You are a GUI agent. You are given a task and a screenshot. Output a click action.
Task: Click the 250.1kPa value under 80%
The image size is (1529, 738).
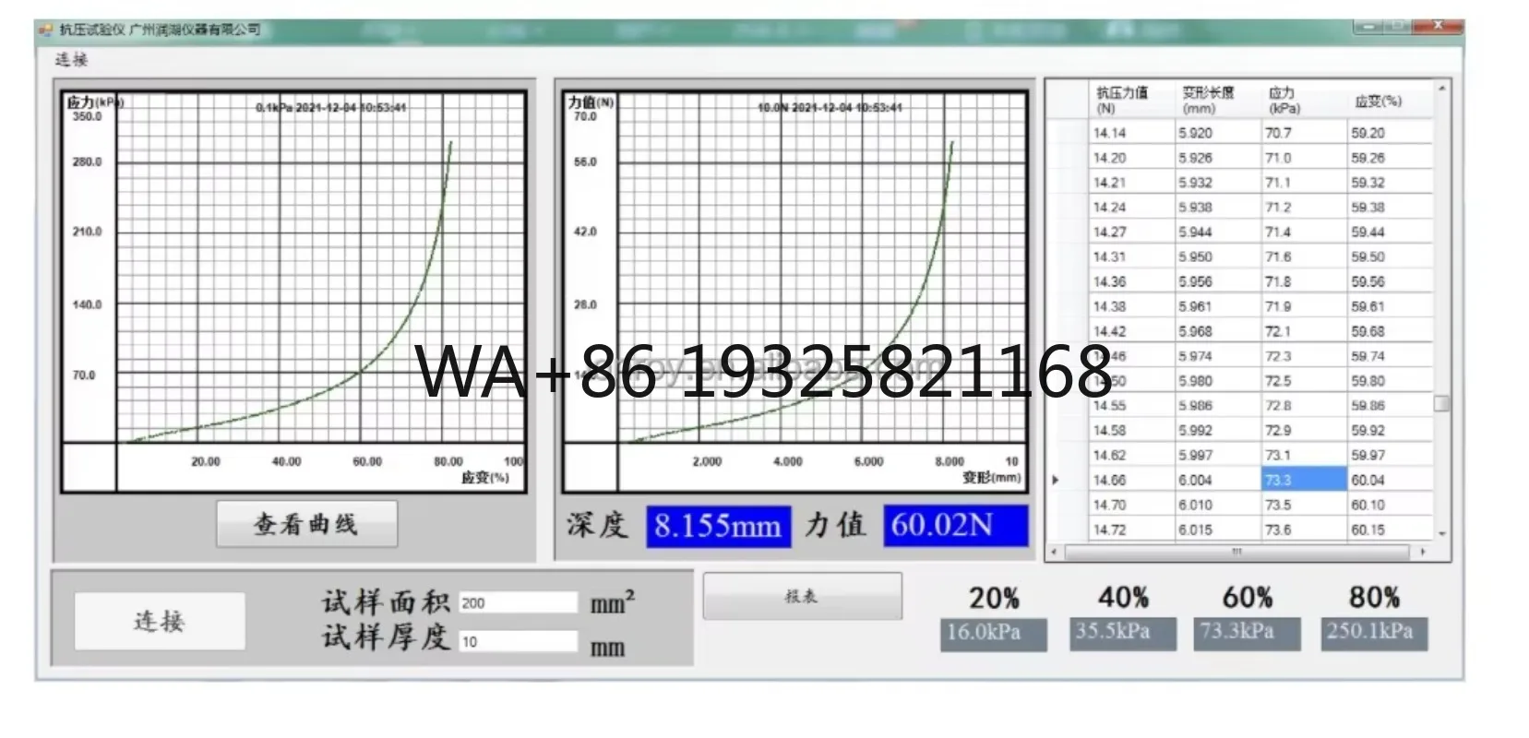pos(1374,634)
